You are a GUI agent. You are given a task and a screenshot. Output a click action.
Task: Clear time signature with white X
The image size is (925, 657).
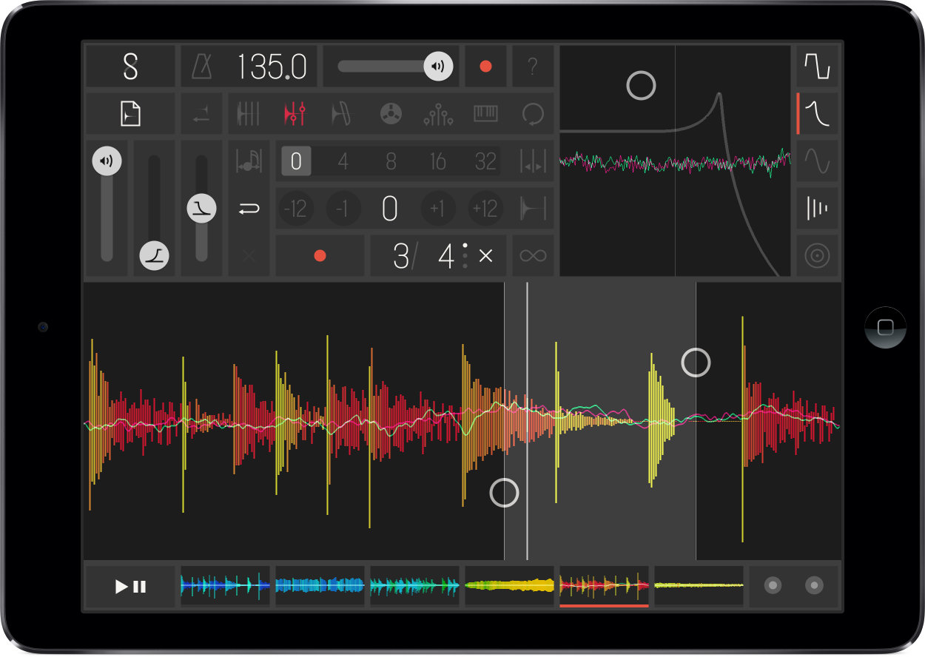click(485, 256)
